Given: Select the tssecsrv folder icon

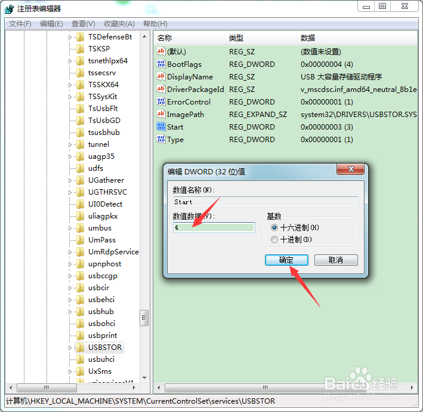Looking at the screenshot, I should click(x=80, y=73).
